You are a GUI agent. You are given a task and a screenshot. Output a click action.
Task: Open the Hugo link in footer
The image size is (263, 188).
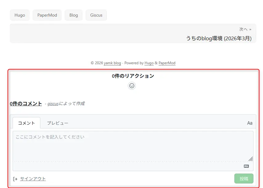(149, 63)
